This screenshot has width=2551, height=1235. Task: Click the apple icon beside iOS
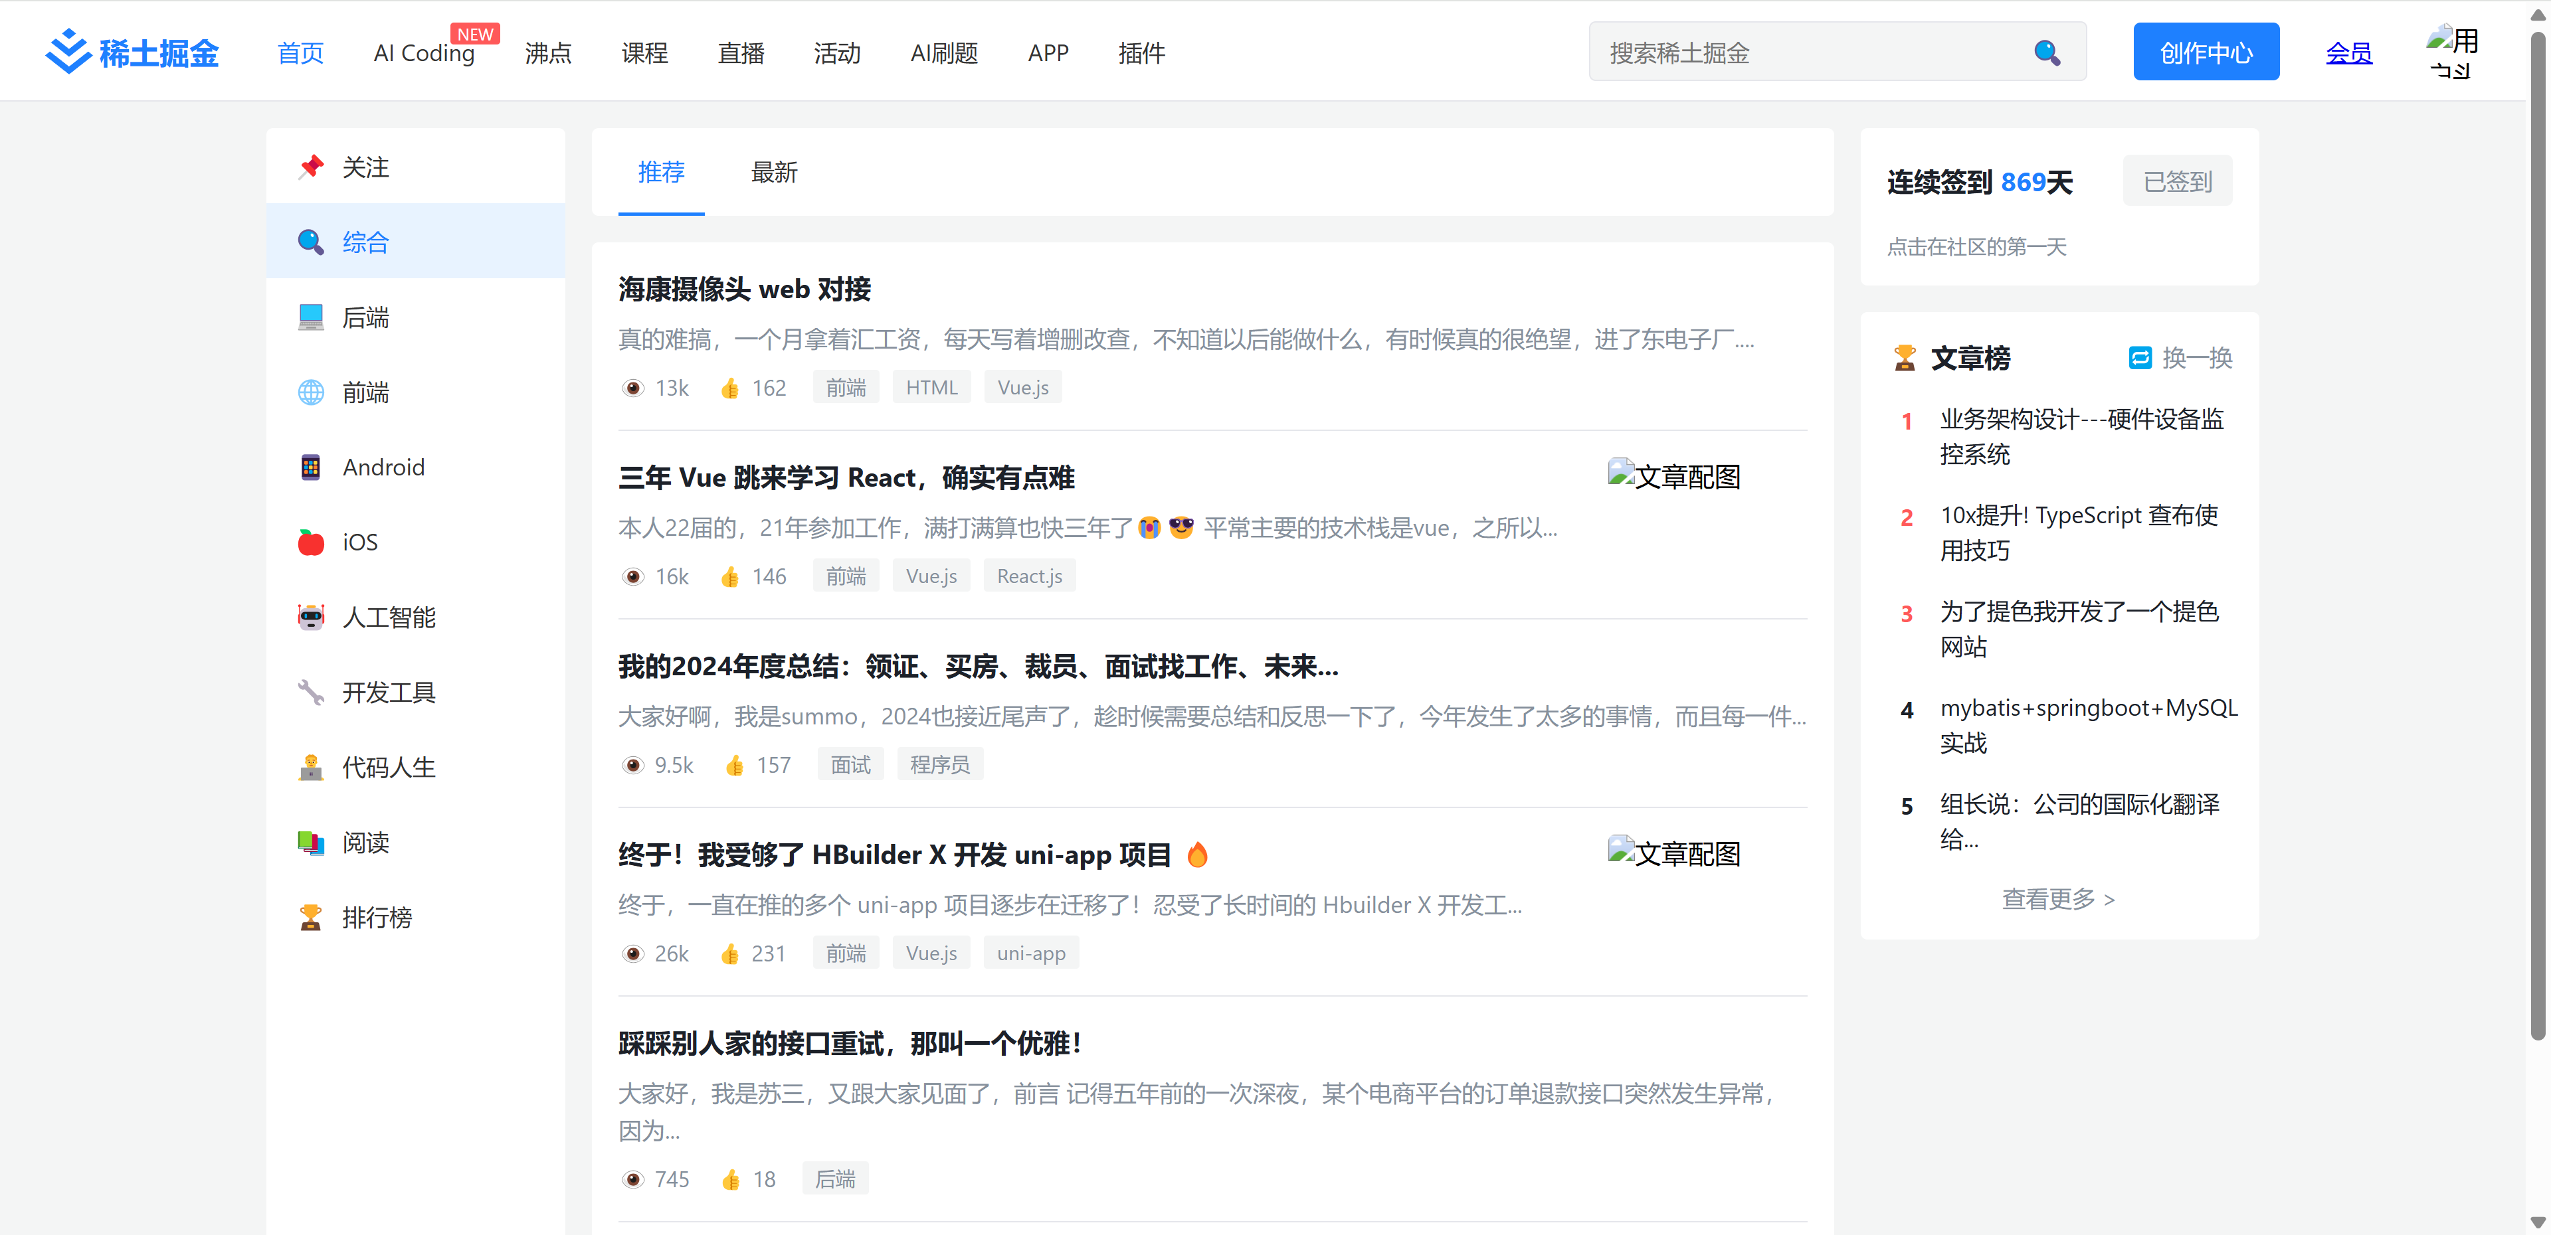311,542
